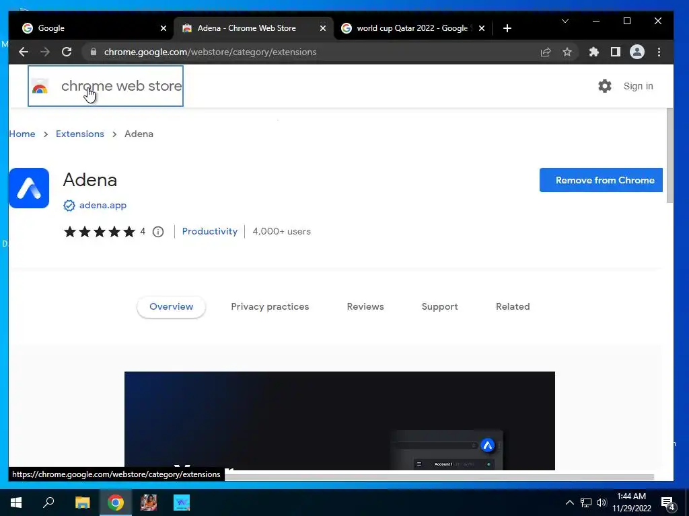Viewport: 689px width, 516px height.
Task: Open the tab search dropdown arrow
Action: 565,21
